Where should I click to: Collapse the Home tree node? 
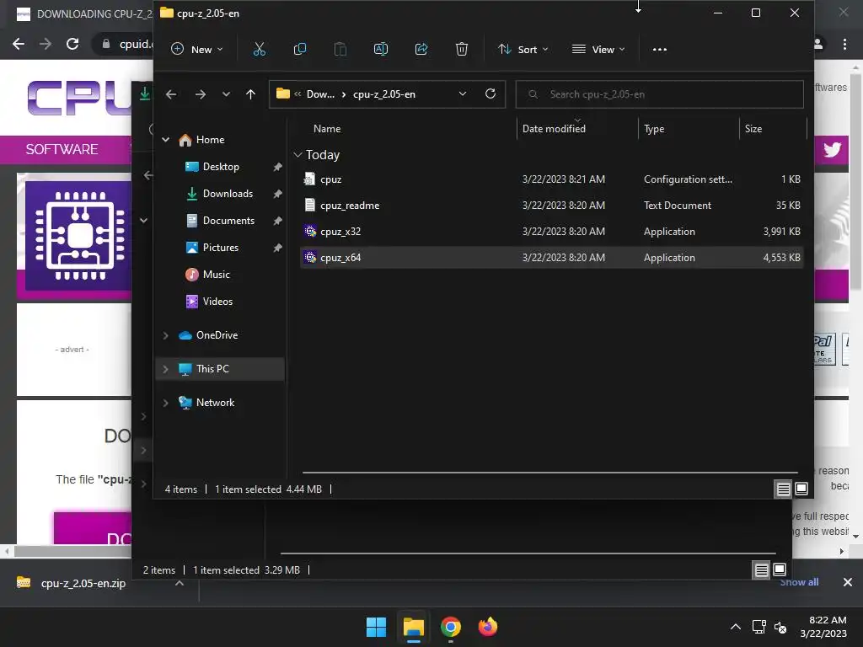166,140
